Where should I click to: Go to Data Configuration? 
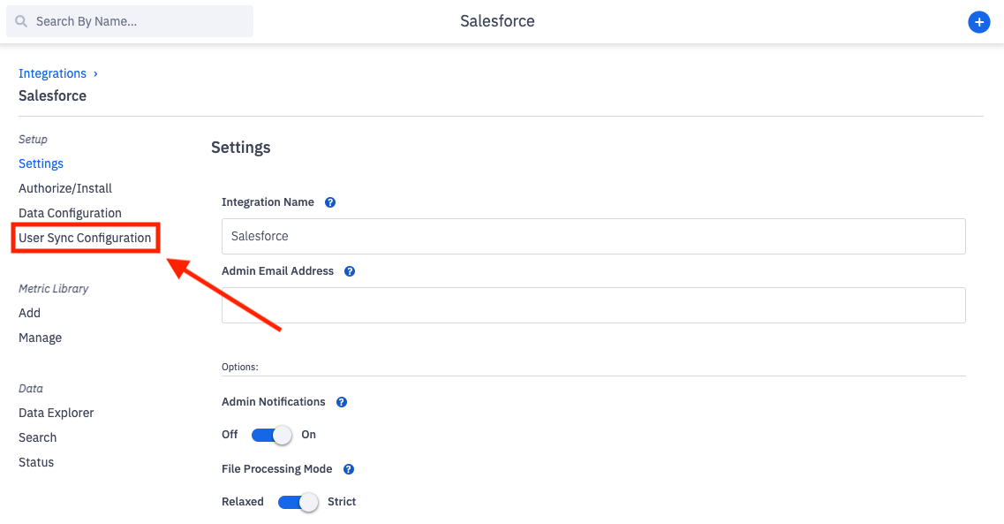pos(70,213)
